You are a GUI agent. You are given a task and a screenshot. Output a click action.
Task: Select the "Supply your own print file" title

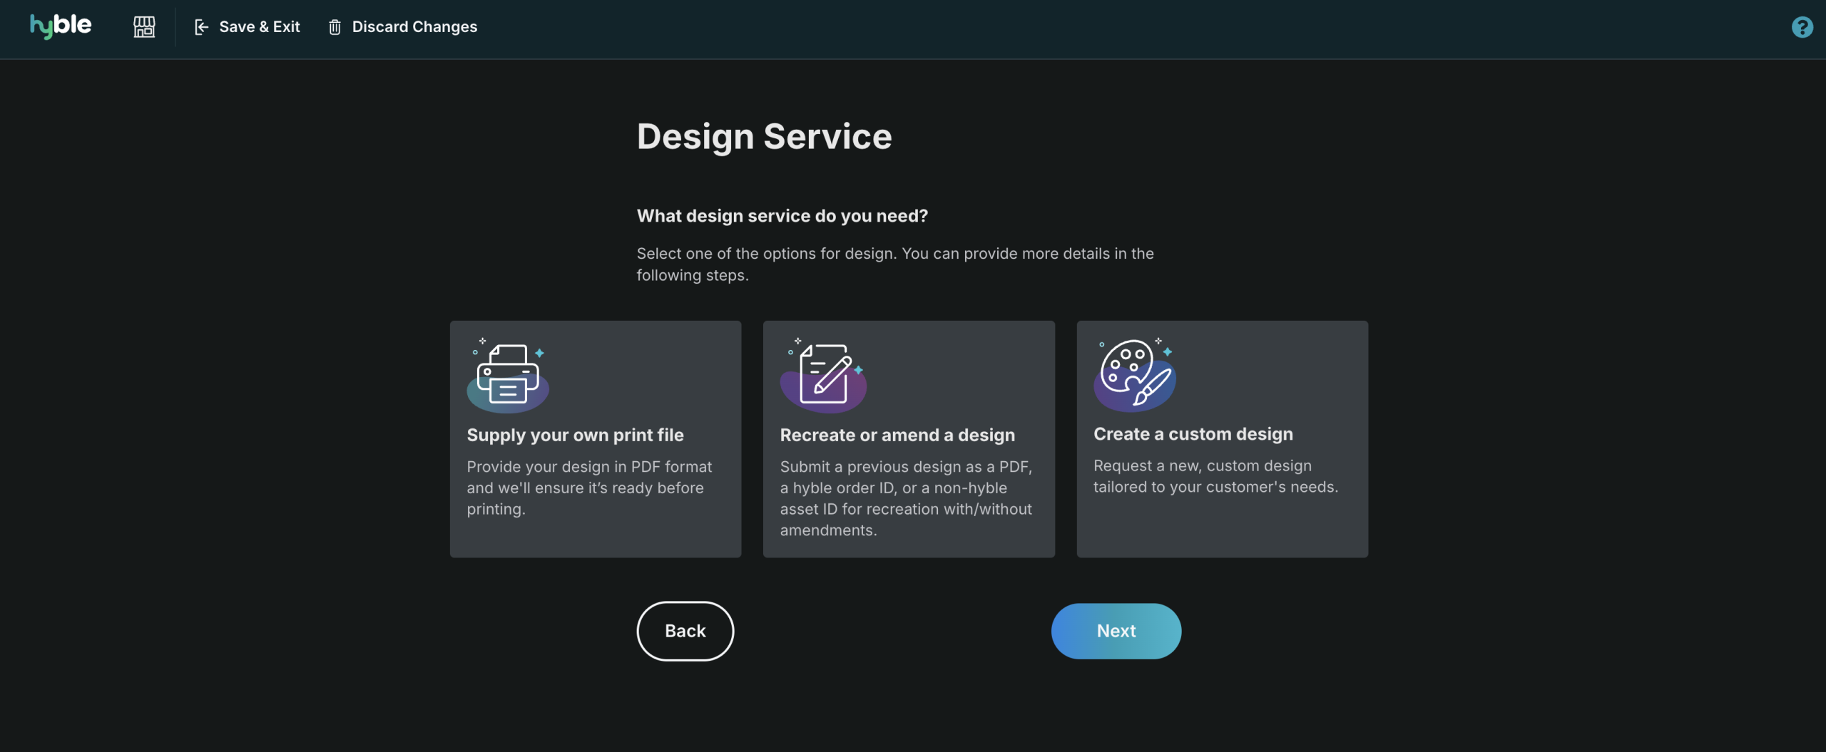[575, 435]
